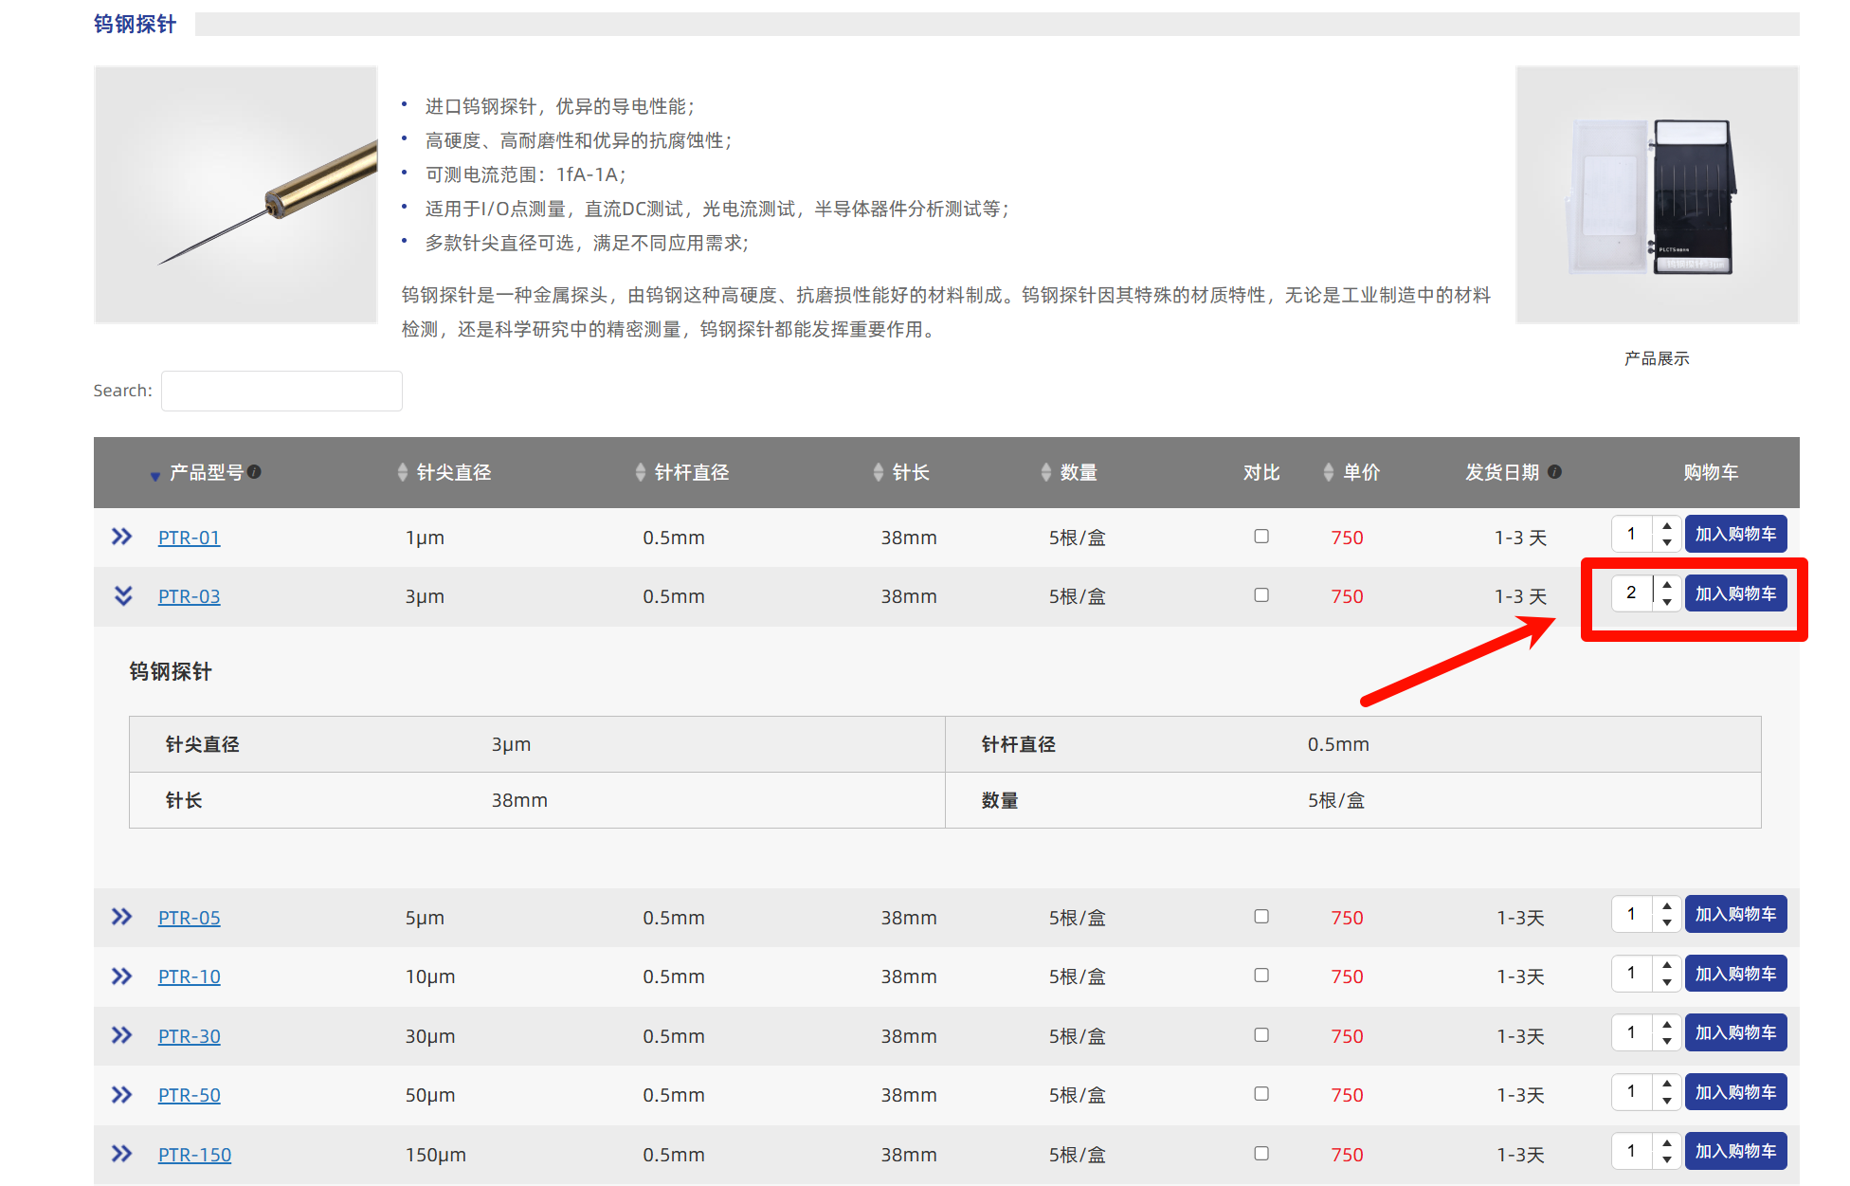
Task: Tick compare checkbox in PTR-10 row
Action: point(1261,976)
